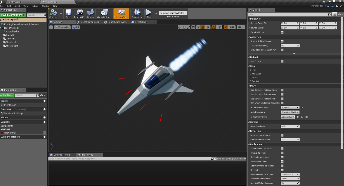Save the blueprint using the Save icon
Screen dimensions: 344x186
69,14
